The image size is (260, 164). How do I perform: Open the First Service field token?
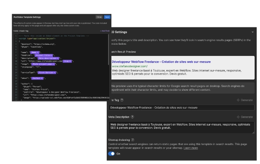click(x=47, y=72)
